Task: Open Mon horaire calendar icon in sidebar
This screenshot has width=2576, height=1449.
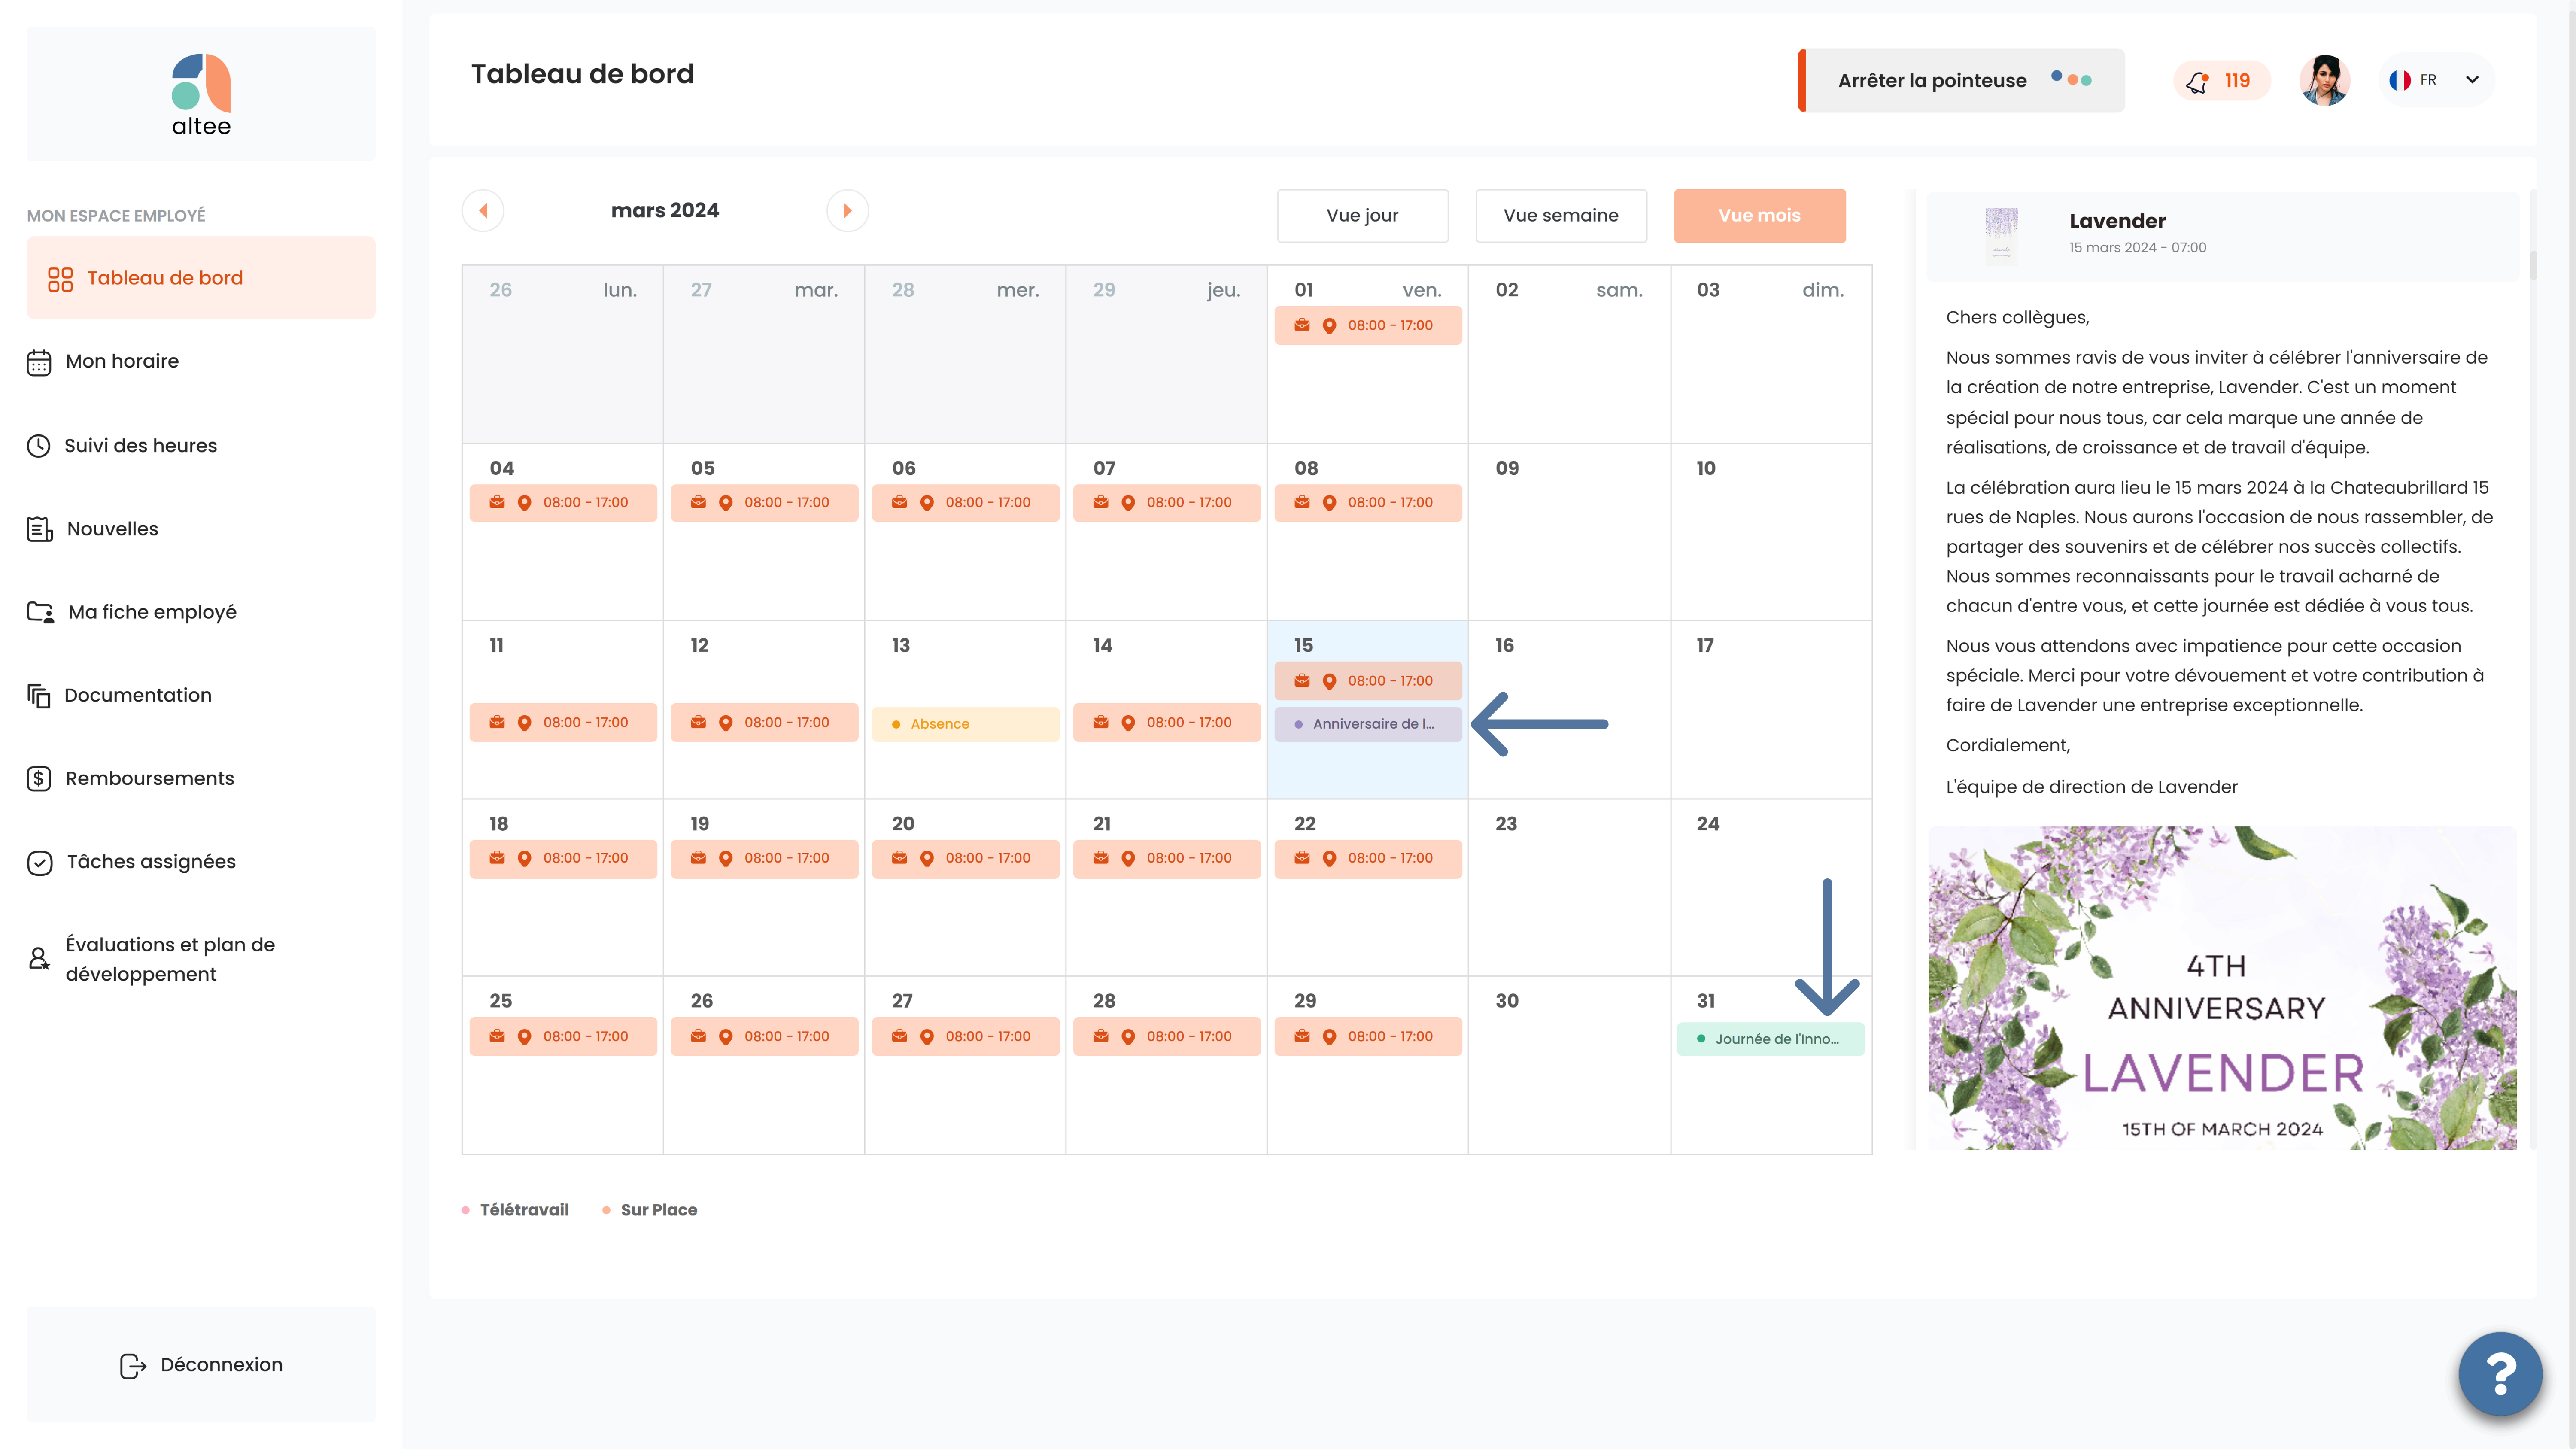Action: click(39, 362)
